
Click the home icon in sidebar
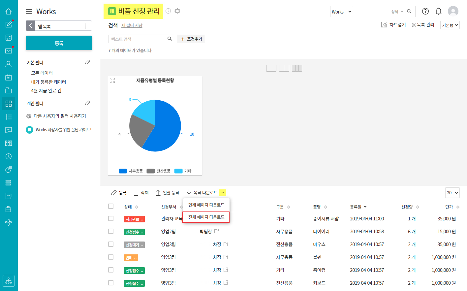[9, 12]
